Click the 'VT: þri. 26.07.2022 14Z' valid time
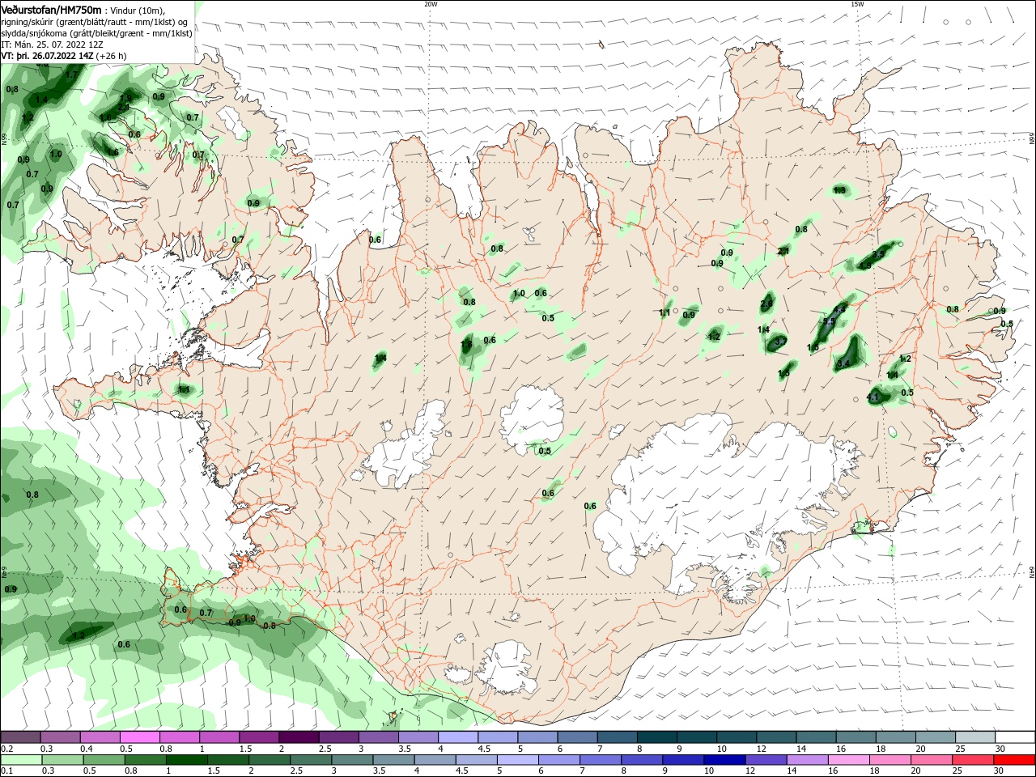 click(x=47, y=56)
